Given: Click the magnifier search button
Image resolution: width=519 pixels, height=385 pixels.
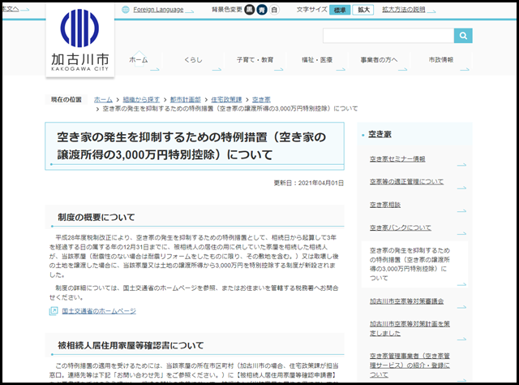Looking at the screenshot, I should (463, 36).
